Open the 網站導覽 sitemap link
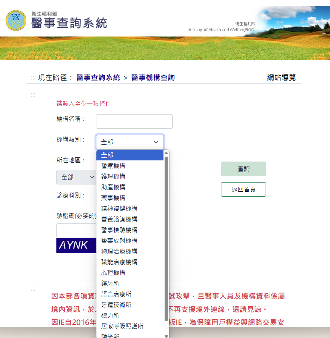330x338 pixels. 281,78
